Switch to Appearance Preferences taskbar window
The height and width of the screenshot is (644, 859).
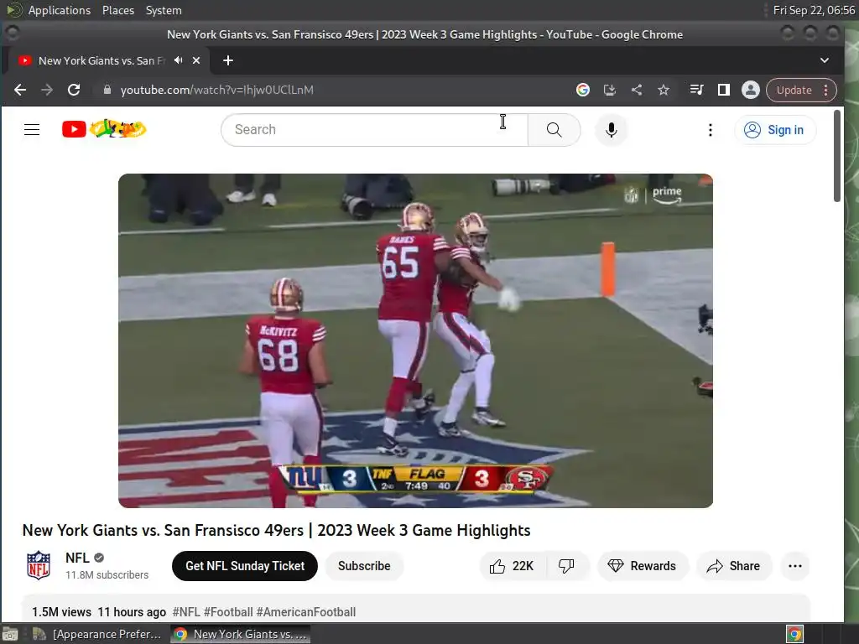coord(97,634)
